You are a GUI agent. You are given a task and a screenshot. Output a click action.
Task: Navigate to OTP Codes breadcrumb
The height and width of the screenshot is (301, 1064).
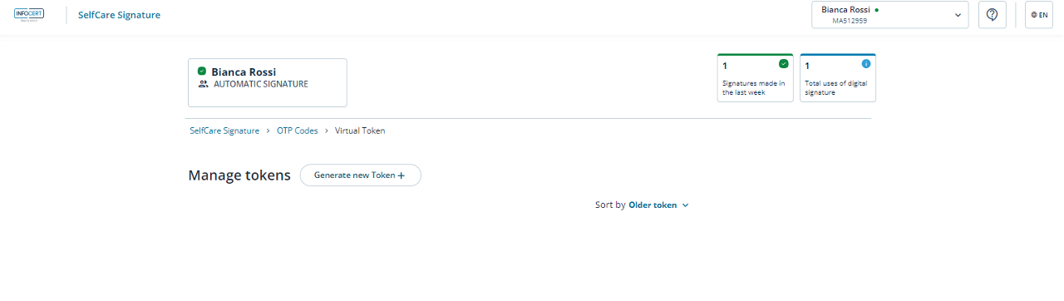point(298,131)
